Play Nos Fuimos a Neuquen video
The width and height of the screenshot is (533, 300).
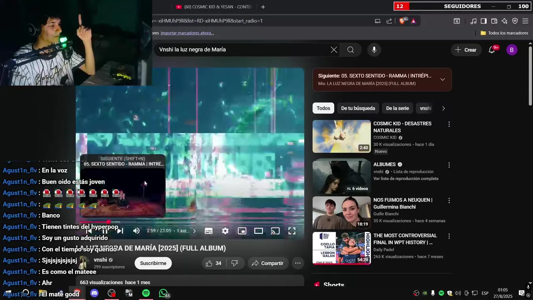point(341,213)
